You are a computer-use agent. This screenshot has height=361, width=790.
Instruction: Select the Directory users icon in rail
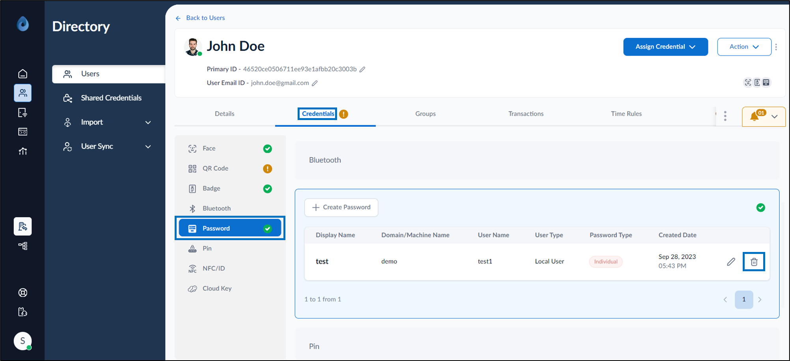click(x=23, y=93)
